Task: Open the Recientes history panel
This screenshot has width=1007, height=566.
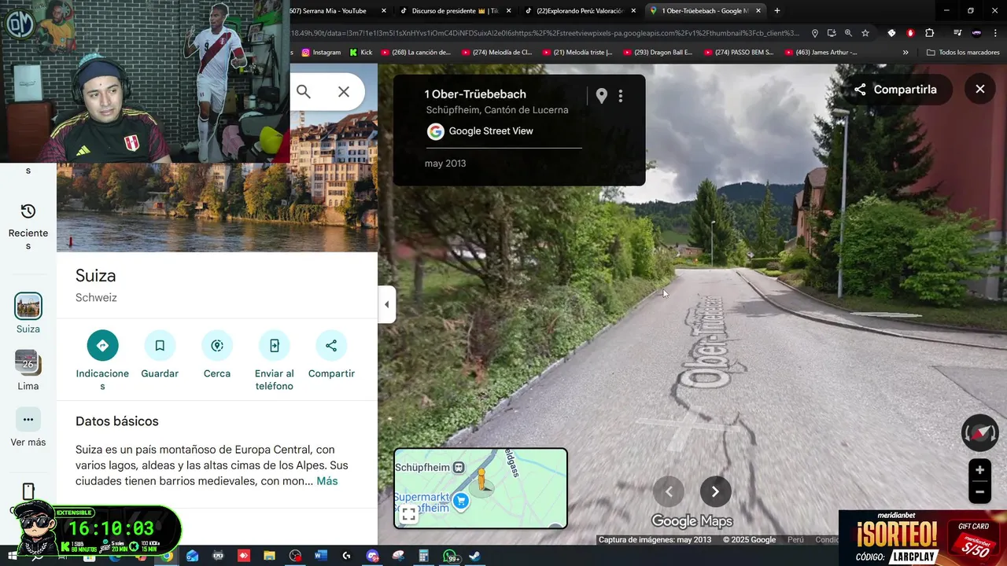Action: pos(28,226)
